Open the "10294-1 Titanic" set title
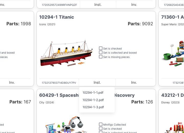 56,17
